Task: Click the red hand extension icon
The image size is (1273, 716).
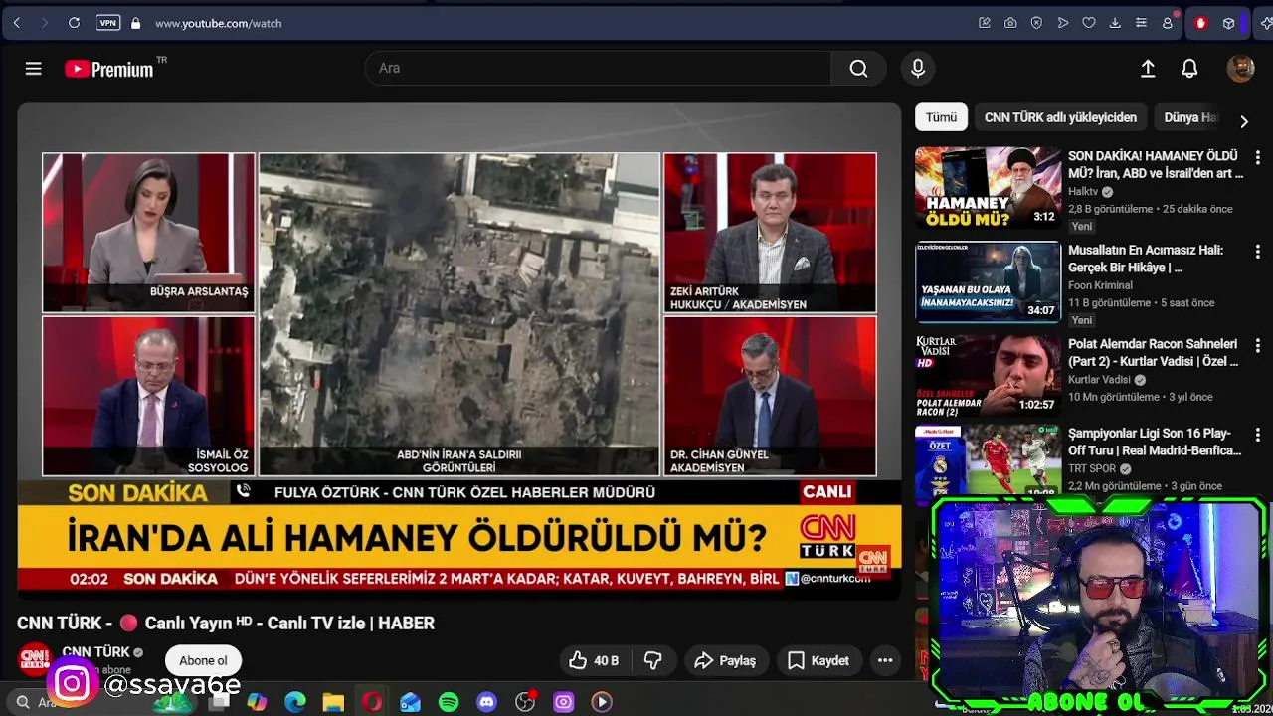Action: click(1200, 23)
